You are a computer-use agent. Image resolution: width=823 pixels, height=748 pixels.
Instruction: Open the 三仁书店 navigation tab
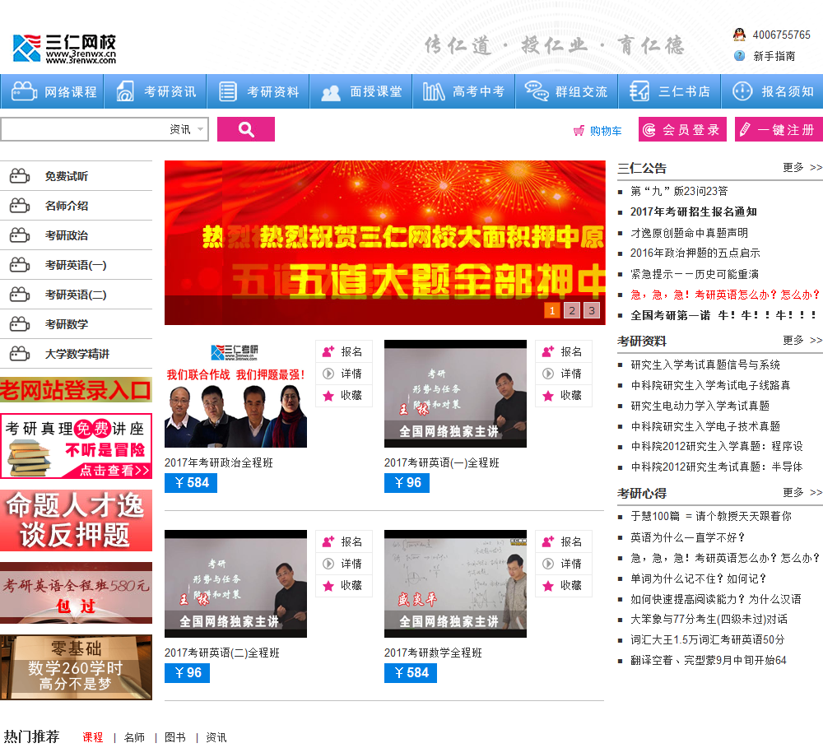tap(669, 91)
